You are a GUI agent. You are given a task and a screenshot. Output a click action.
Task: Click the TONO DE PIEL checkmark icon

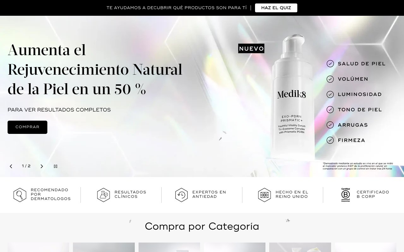(330, 110)
